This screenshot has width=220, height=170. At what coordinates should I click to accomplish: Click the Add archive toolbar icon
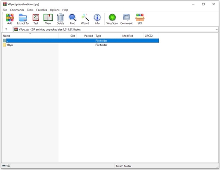coord(10,19)
